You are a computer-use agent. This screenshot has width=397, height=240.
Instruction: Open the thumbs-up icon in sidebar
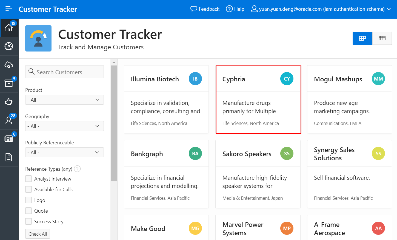pos(9,102)
